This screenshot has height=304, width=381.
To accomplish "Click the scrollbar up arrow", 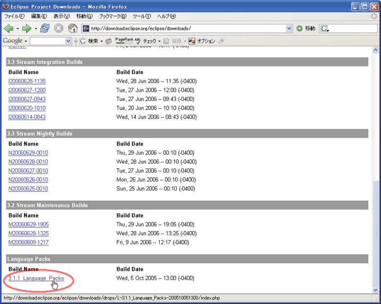I will 376,50.
